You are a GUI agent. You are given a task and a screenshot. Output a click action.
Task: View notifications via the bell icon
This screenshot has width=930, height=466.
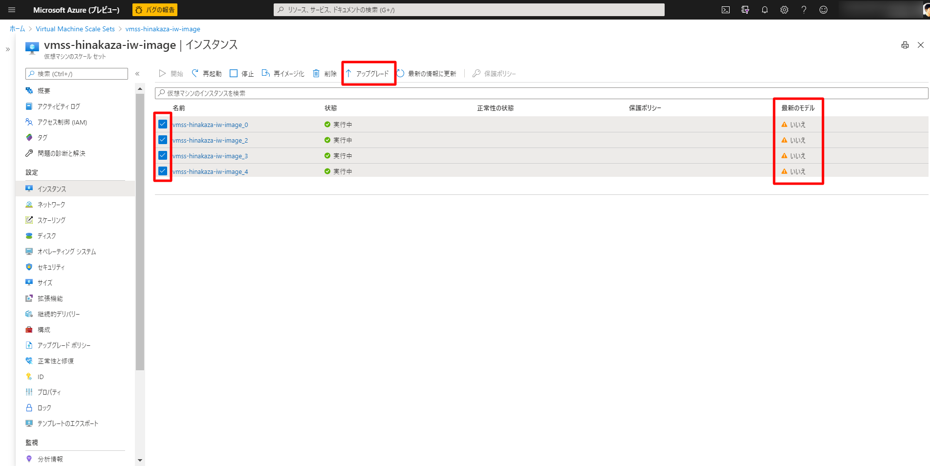[x=765, y=9]
